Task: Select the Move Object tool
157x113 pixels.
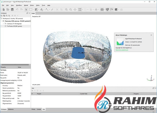Action: coord(41,10)
